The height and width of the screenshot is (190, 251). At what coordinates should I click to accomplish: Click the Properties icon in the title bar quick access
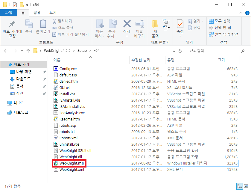click(15, 5)
